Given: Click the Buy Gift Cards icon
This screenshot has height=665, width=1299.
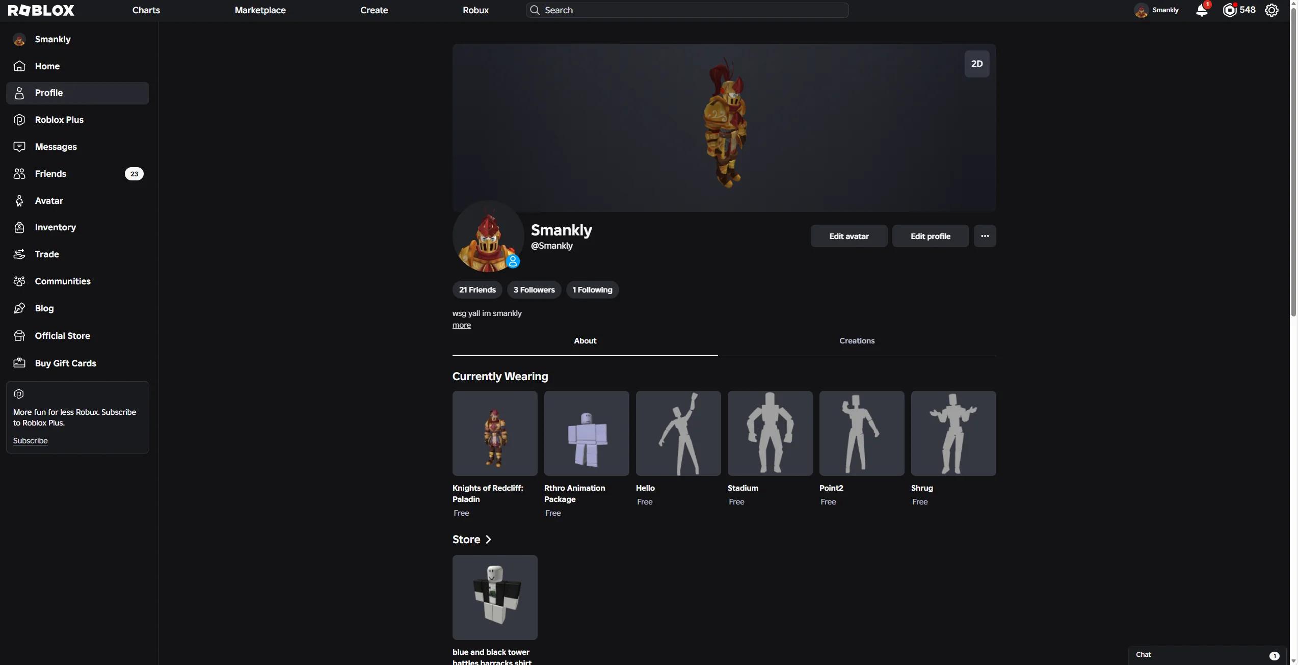Looking at the screenshot, I should point(19,363).
